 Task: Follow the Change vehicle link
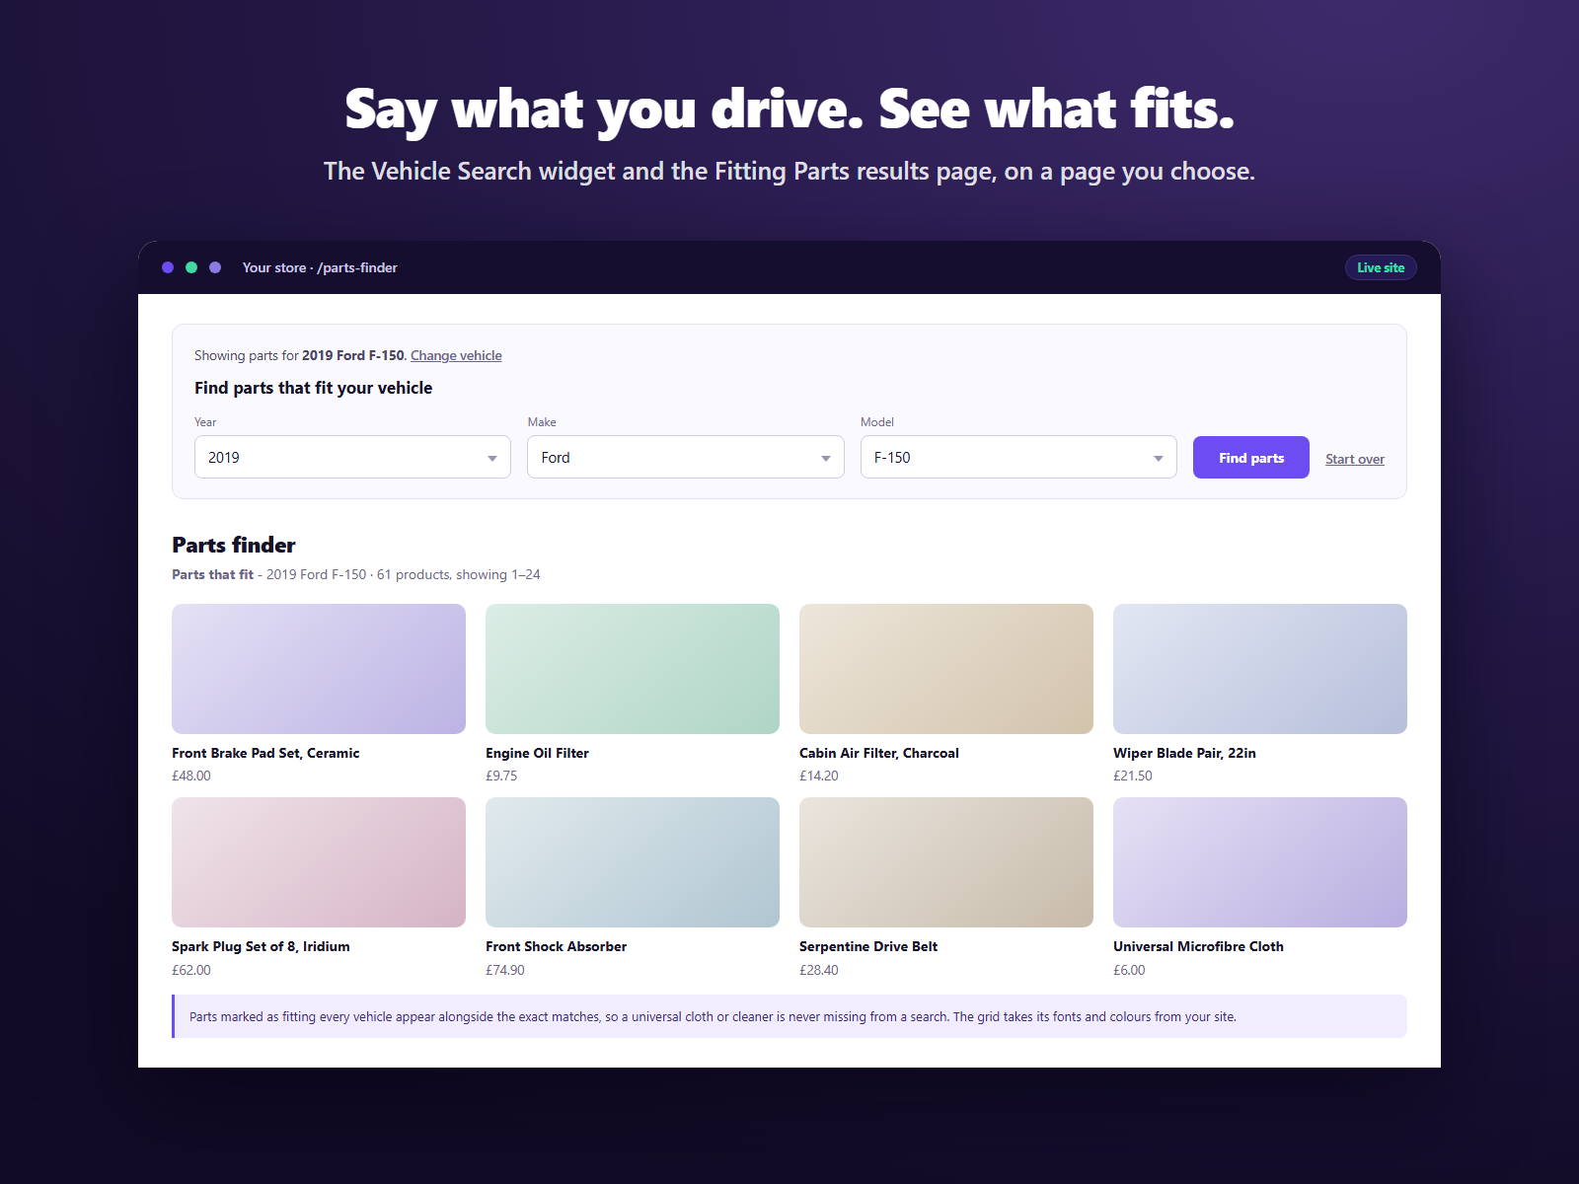tap(456, 355)
